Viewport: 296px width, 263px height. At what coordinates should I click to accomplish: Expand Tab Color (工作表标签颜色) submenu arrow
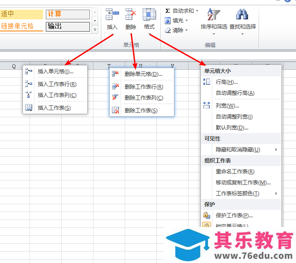pyautogui.click(x=276, y=193)
